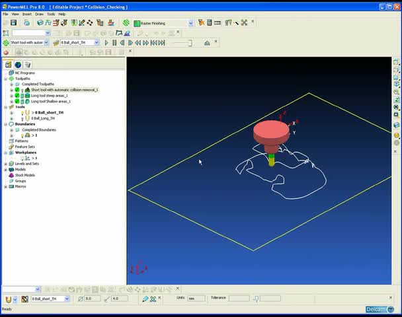Click the NC Programs tree item
The height and width of the screenshot is (317, 402).
(x=25, y=73)
